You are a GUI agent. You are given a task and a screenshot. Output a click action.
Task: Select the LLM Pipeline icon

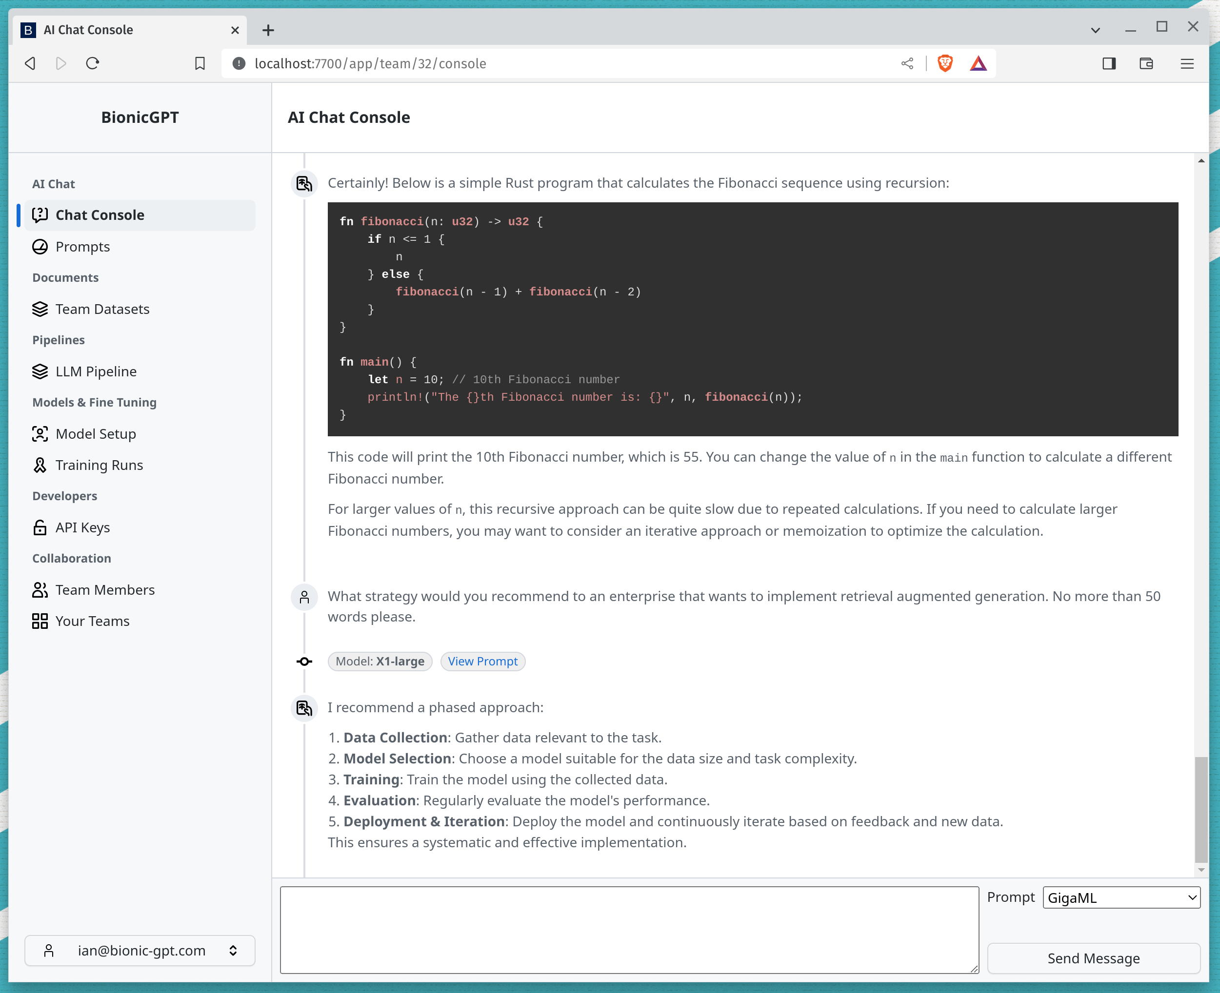click(40, 370)
